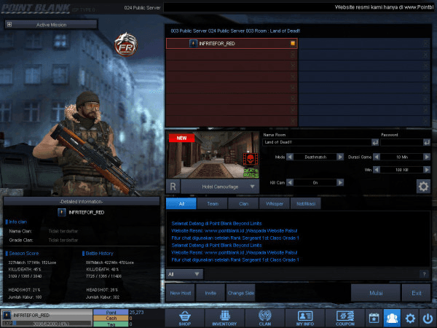Switch Mode to previous with left arrow
The width and height of the screenshot is (437, 328).
click(290, 157)
